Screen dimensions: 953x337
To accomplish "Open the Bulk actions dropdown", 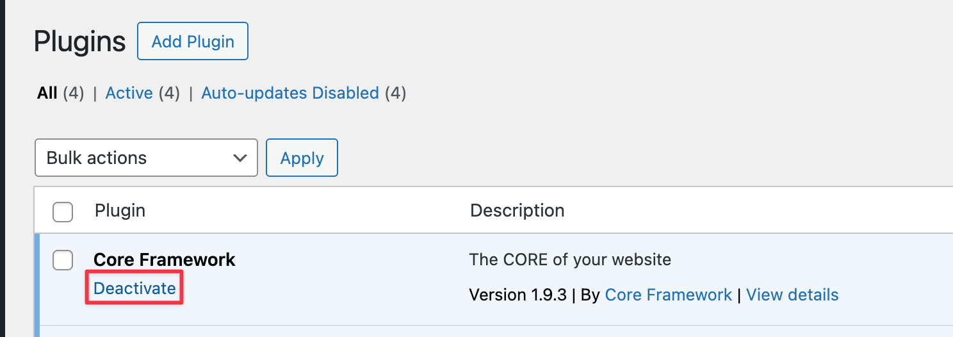I will 146,158.
